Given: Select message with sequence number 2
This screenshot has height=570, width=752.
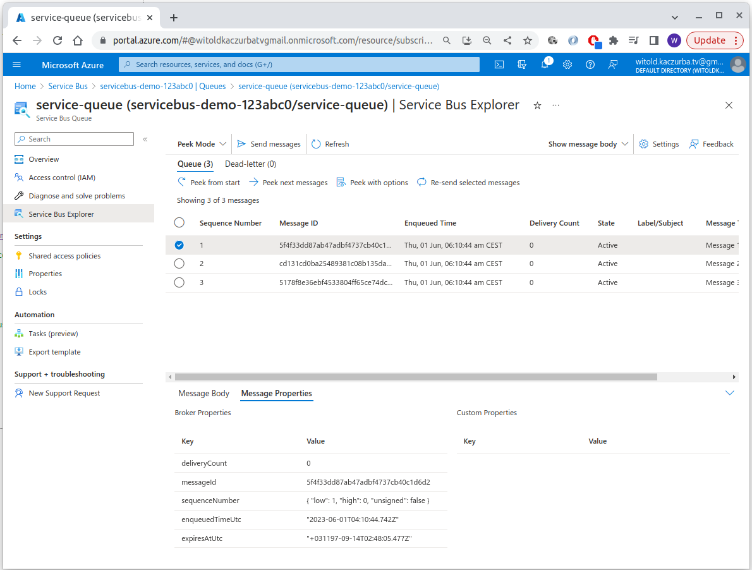Looking at the screenshot, I should (x=179, y=264).
